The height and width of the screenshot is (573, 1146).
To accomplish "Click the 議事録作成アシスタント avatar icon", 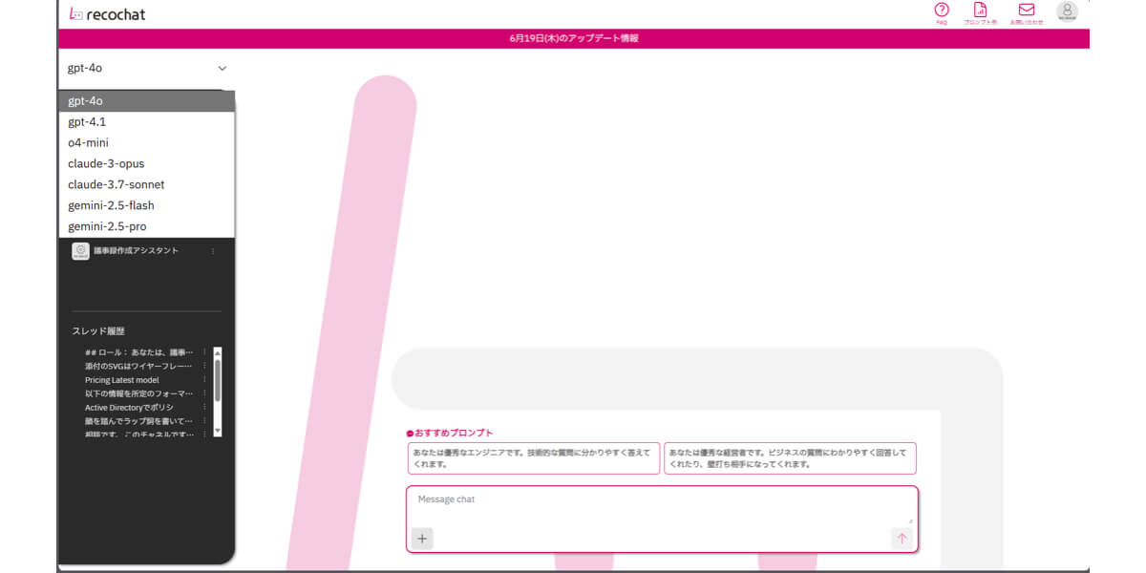I will [80, 251].
